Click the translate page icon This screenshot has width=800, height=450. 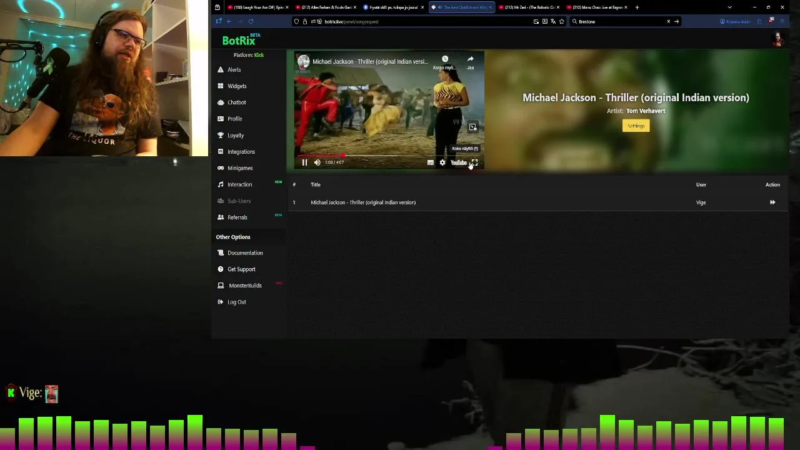(553, 21)
